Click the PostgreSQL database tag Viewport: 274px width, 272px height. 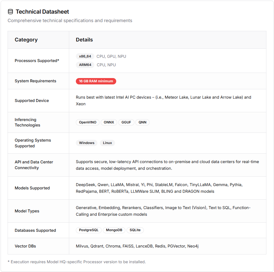pos(89,230)
